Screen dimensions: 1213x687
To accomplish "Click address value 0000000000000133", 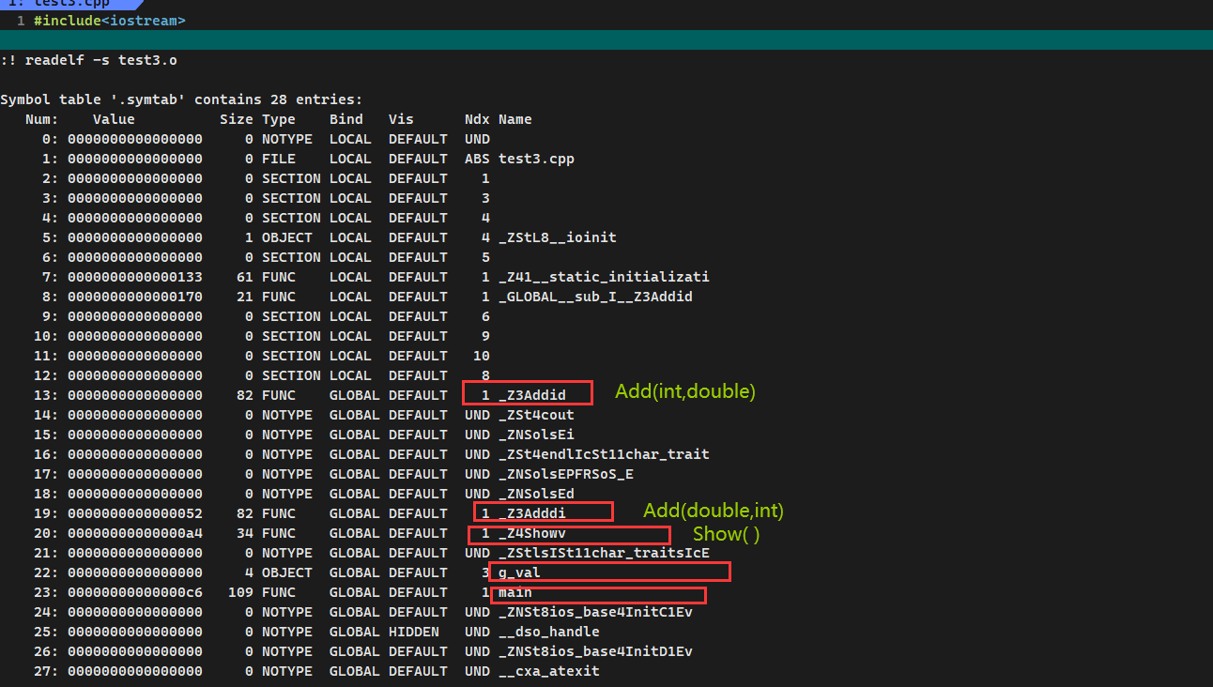I will click(x=135, y=277).
